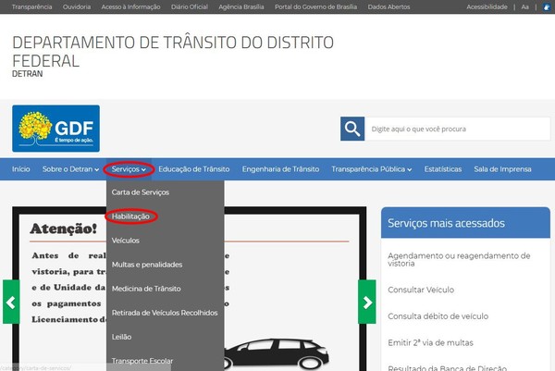Expand the Sobre o Detran dropdown
Screen dimensions: 555x371
tap(70, 169)
